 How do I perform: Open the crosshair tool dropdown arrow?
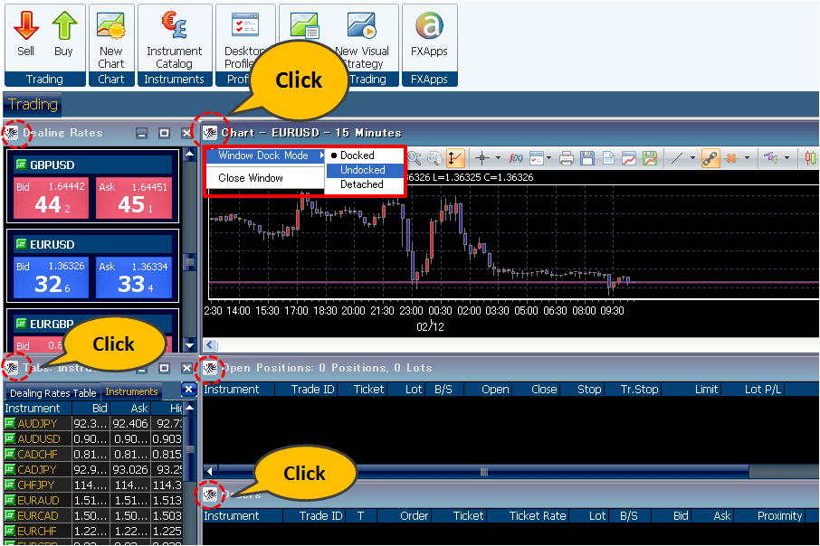coord(498,158)
